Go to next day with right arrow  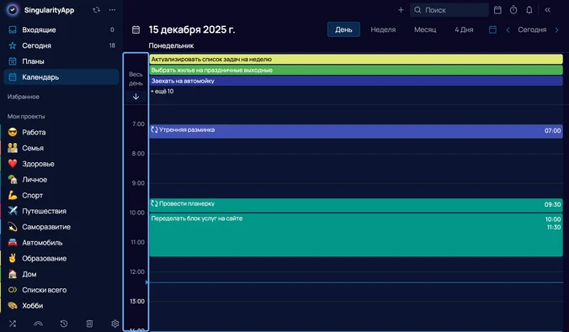click(x=556, y=29)
